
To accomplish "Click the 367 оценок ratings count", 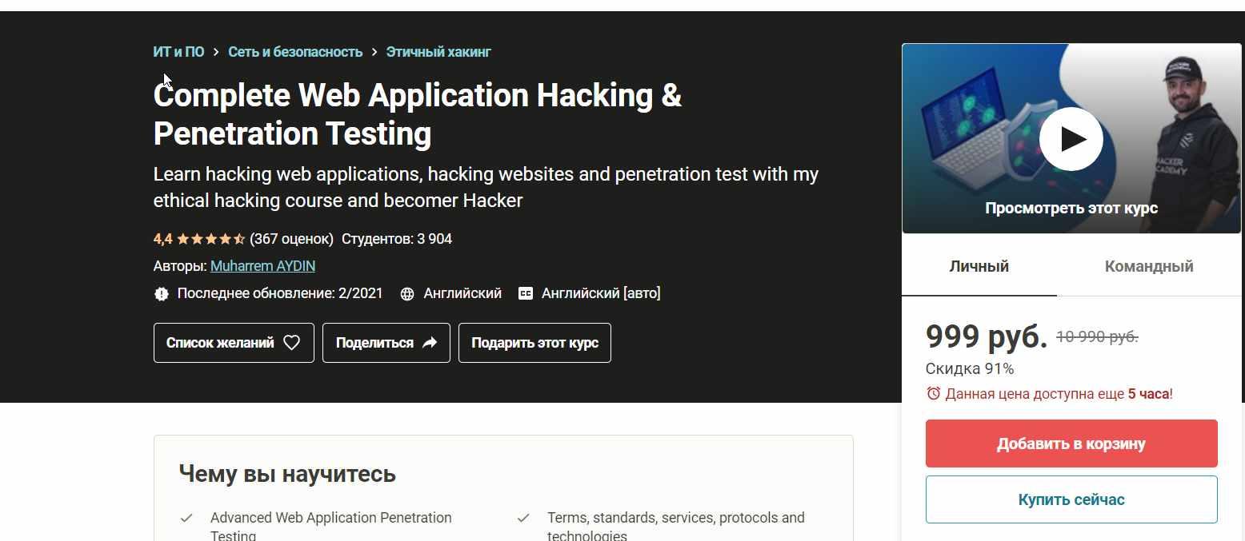I will tap(291, 239).
